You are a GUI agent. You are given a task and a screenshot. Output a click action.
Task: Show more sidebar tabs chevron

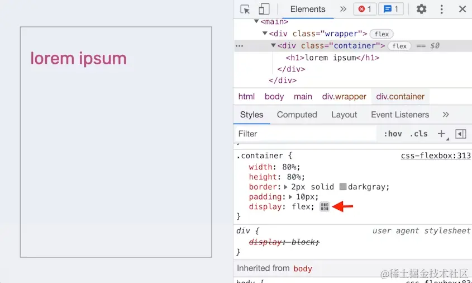pos(446,115)
